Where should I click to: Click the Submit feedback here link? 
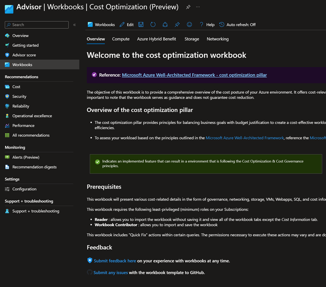pos(115,261)
